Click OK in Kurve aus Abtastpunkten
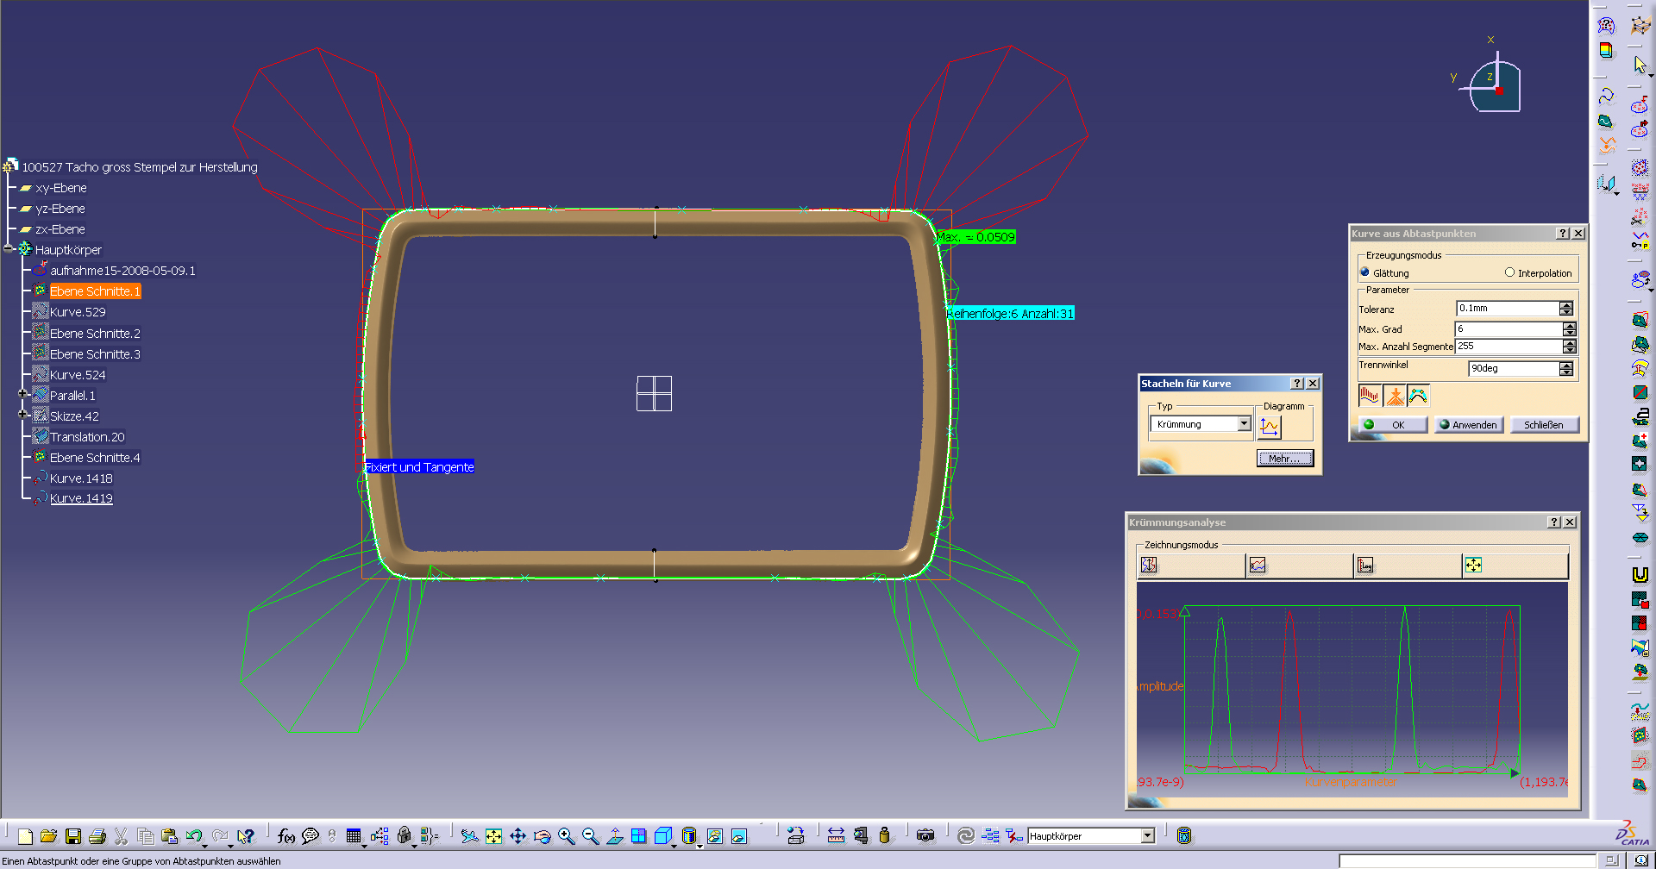 point(1393,425)
